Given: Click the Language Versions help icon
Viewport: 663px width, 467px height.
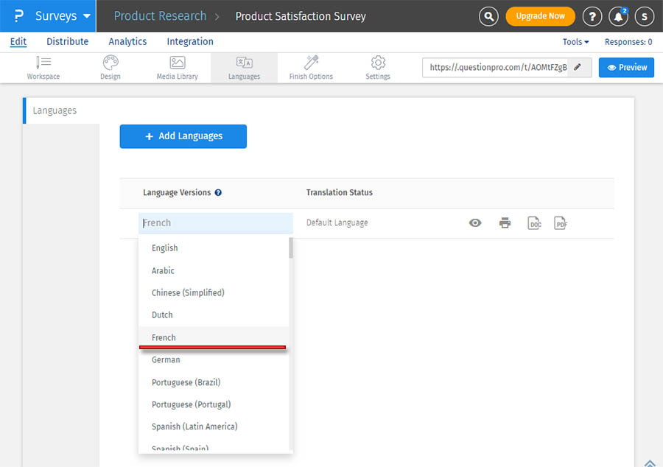Looking at the screenshot, I should [x=218, y=193].
